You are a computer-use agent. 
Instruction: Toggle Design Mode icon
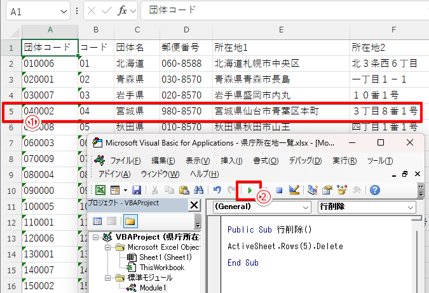click(x=294, y=189)
